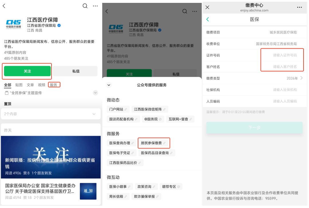Click the link icon beside 门户网站
309x208 pixels.
(x=126, y=109)
